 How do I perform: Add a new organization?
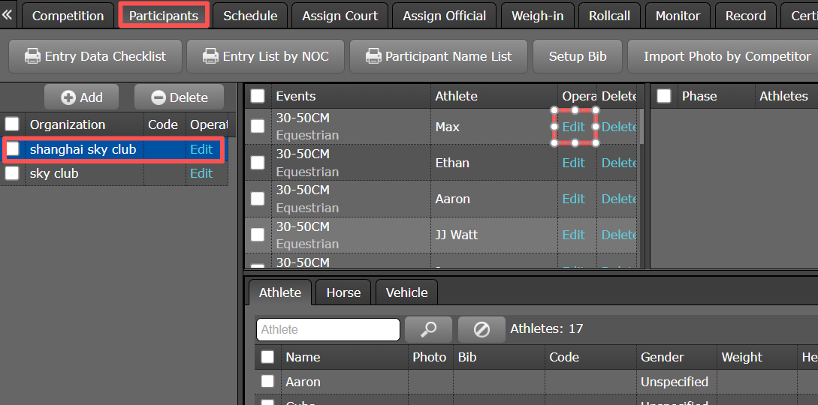pyautogui.click(x=82, y=97)
